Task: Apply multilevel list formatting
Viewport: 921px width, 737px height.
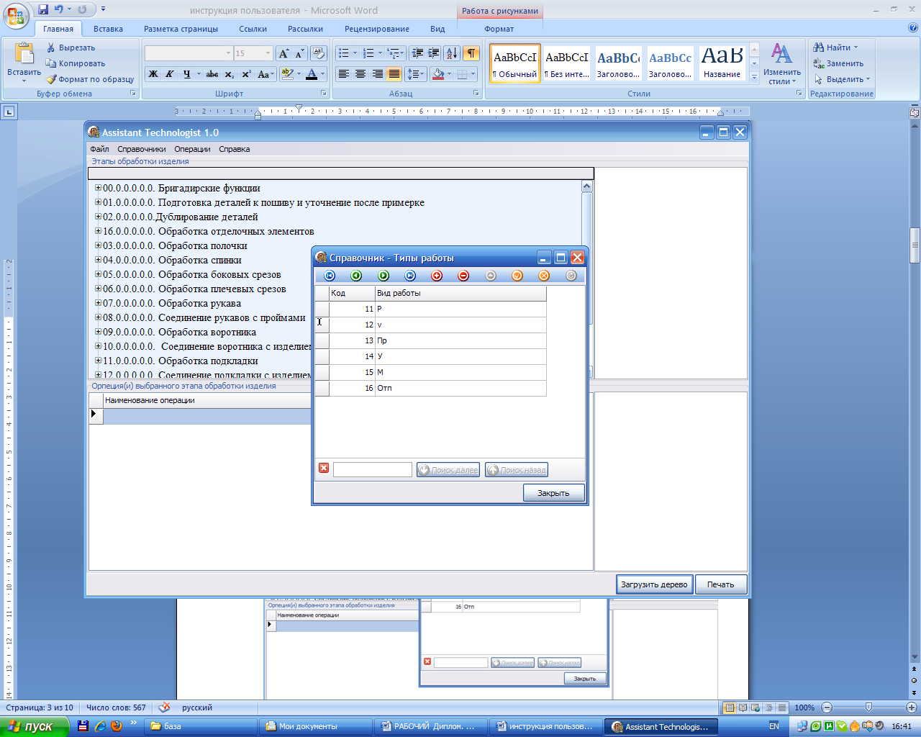Action: [396, 53]
